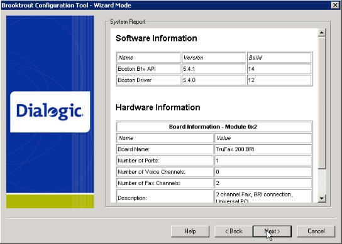Image resolution: width=342 pixels, height=244 pixels.
Task: Click the Board Information Module 0x2 header
Action: 214,127
